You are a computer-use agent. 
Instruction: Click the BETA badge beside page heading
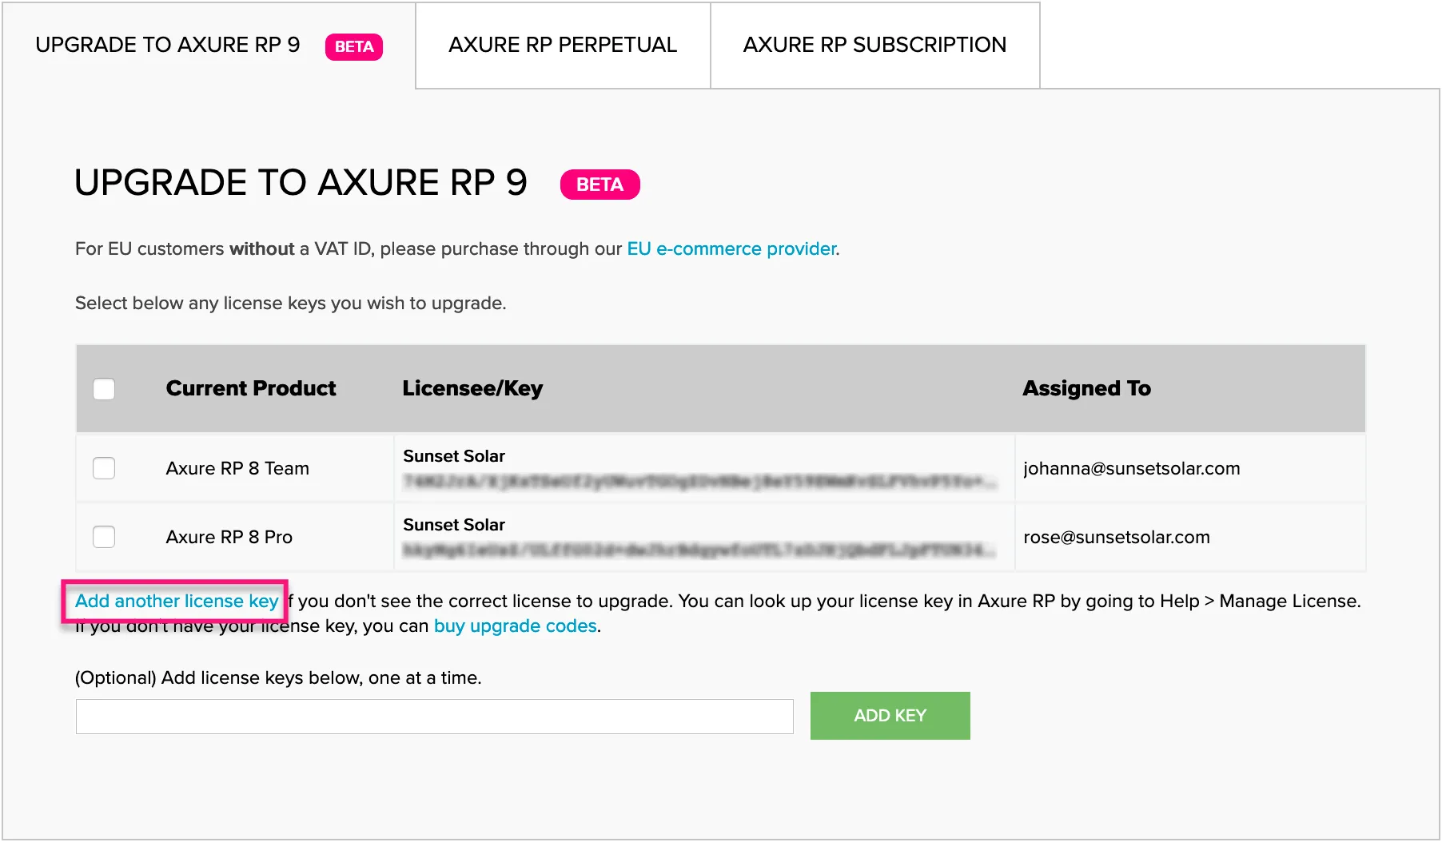pos(600,185)
